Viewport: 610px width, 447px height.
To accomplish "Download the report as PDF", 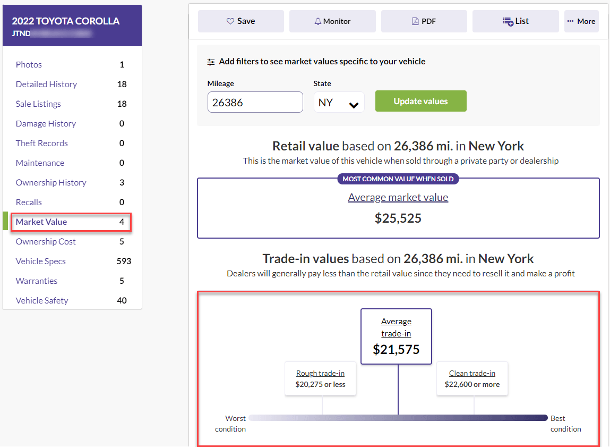I will click(x=424, y=21).
